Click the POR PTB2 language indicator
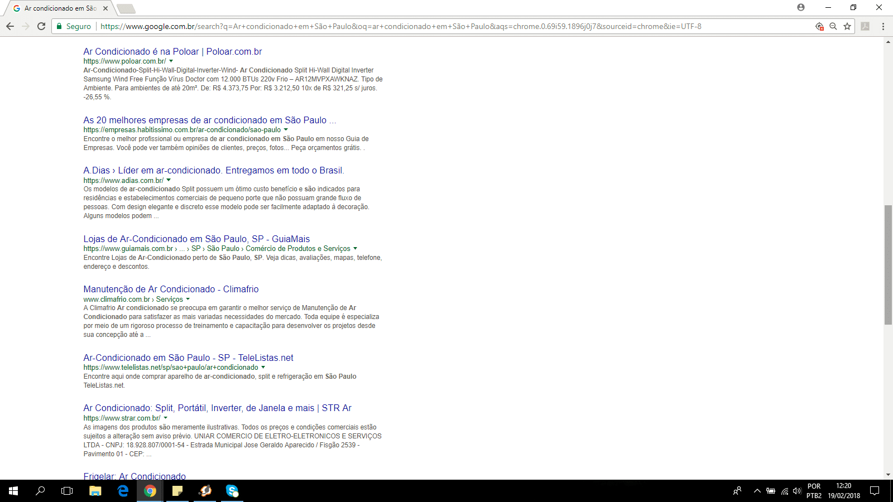This screenshot has width=893, height=502. (814, 491)
